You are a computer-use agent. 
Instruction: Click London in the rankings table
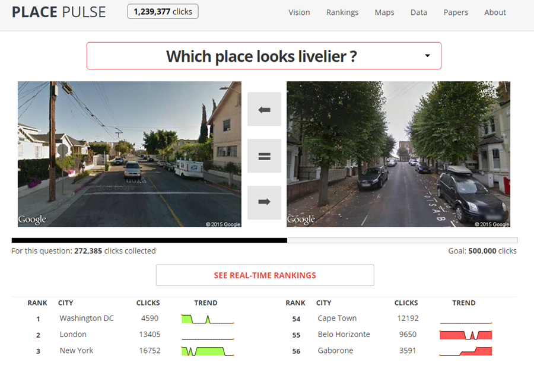tap(73, 335)
